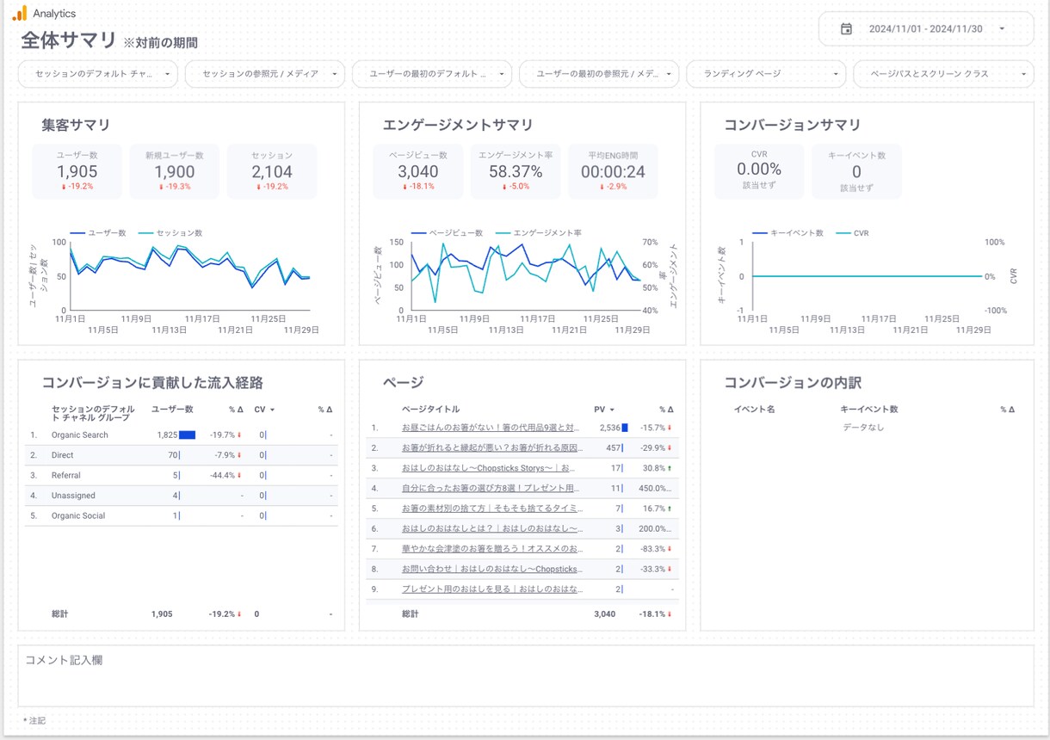Select the Direct channel row

181,455
